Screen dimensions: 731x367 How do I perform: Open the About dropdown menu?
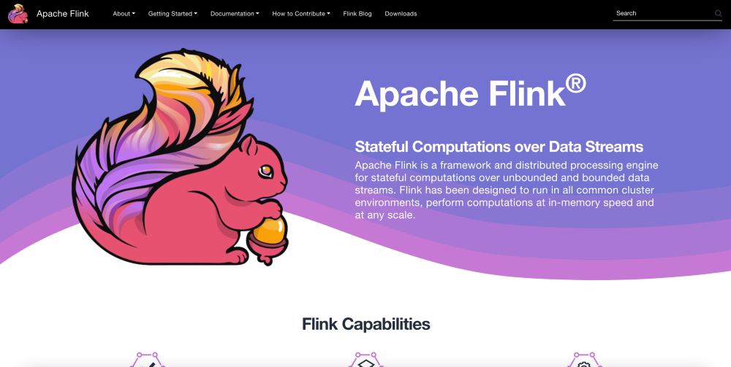[x=124, y=13]
